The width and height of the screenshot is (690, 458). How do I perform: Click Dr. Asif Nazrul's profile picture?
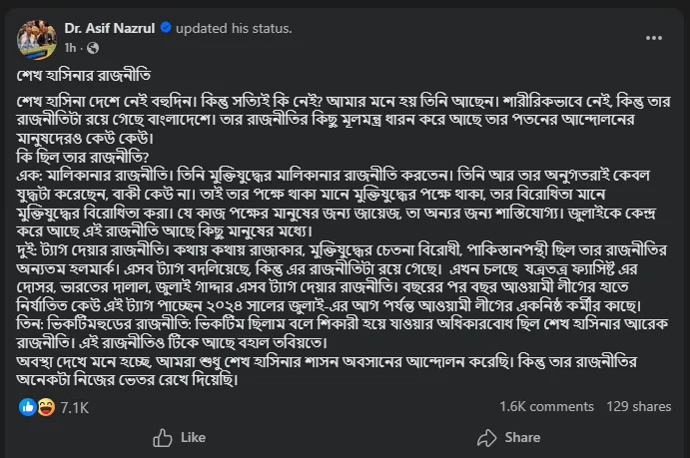36,38
